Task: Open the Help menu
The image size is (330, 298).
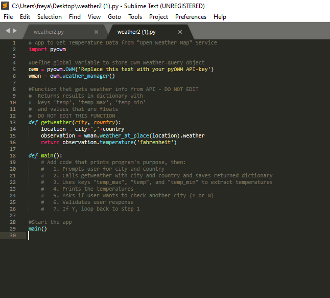Action: [220, 17]
